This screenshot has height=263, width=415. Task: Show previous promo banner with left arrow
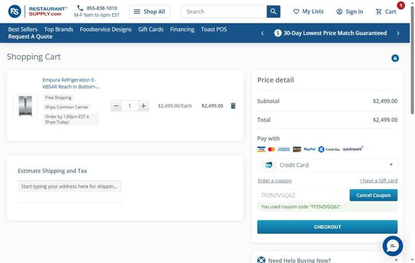pos(262,33)
